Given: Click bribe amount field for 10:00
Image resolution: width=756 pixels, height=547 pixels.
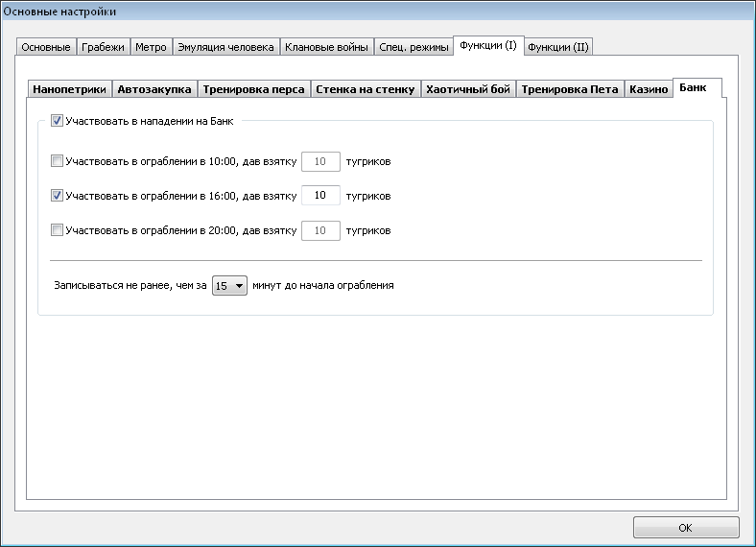Looking at the screenshot, I should (x=320, y=161).
